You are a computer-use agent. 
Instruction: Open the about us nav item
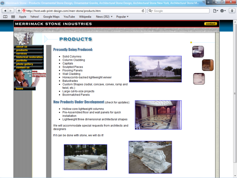[29, 47]
